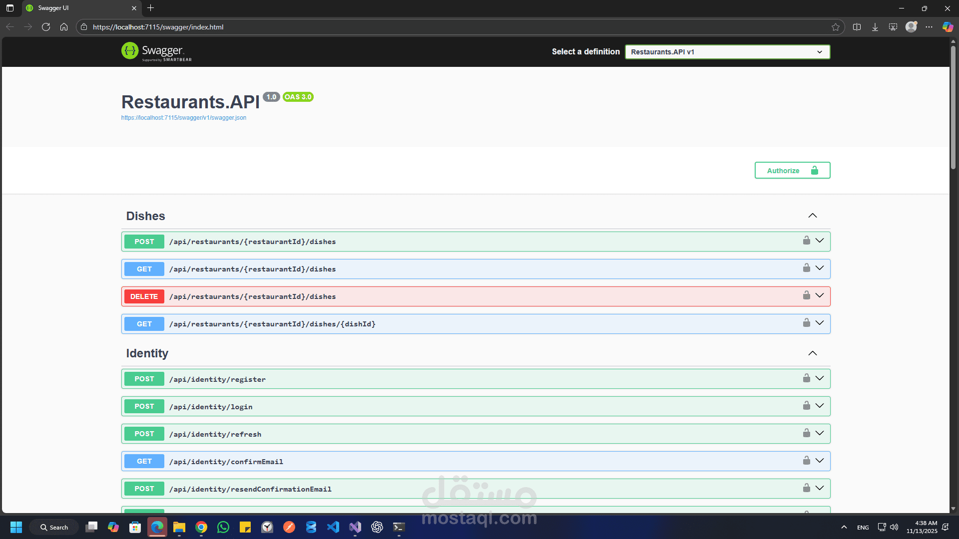Open tab actions menu icon
The image size is (959, 539).
click(10, 8)
